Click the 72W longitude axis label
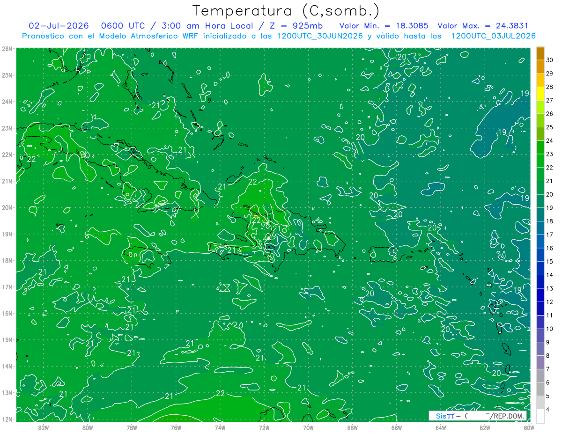 coord(264,427)
